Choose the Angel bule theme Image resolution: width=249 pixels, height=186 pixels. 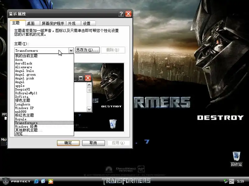pyautogui.click(x=44, y=71)
